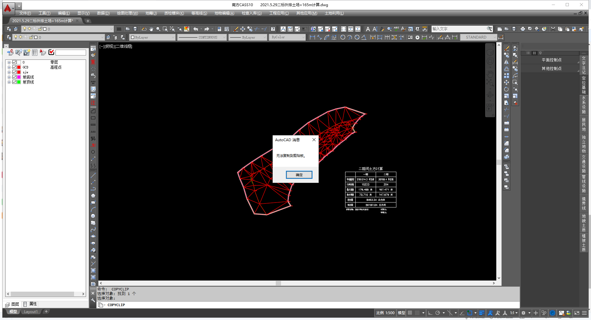This screenshot has height=320, width=591.
Task: Click the Undo arrow icon
Action: click(x=196, y=29)
